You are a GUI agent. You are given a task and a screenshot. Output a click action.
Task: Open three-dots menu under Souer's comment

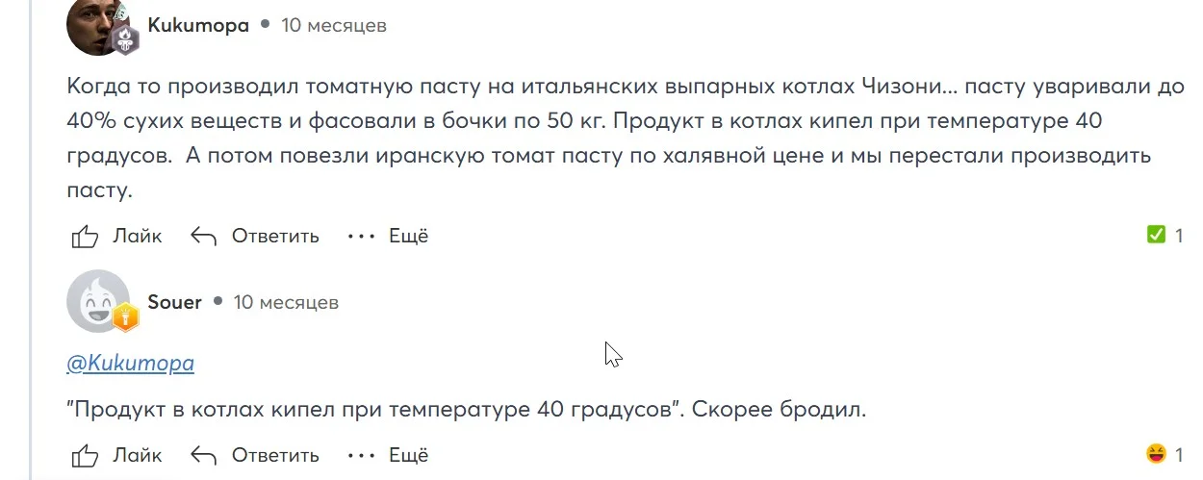click(x=361, y=454)
